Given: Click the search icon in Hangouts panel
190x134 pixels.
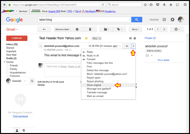Looking at the screenshot, I should tap(32, 81).
